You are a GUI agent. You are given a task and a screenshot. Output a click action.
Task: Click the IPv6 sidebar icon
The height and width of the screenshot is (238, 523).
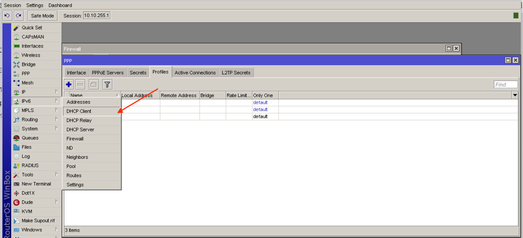click(16, 101)
